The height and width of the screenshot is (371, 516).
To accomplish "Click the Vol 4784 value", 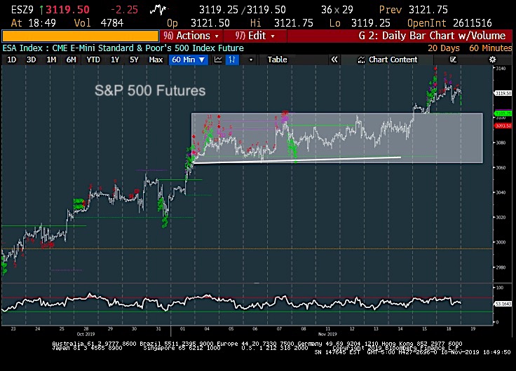I will point(99,23).
